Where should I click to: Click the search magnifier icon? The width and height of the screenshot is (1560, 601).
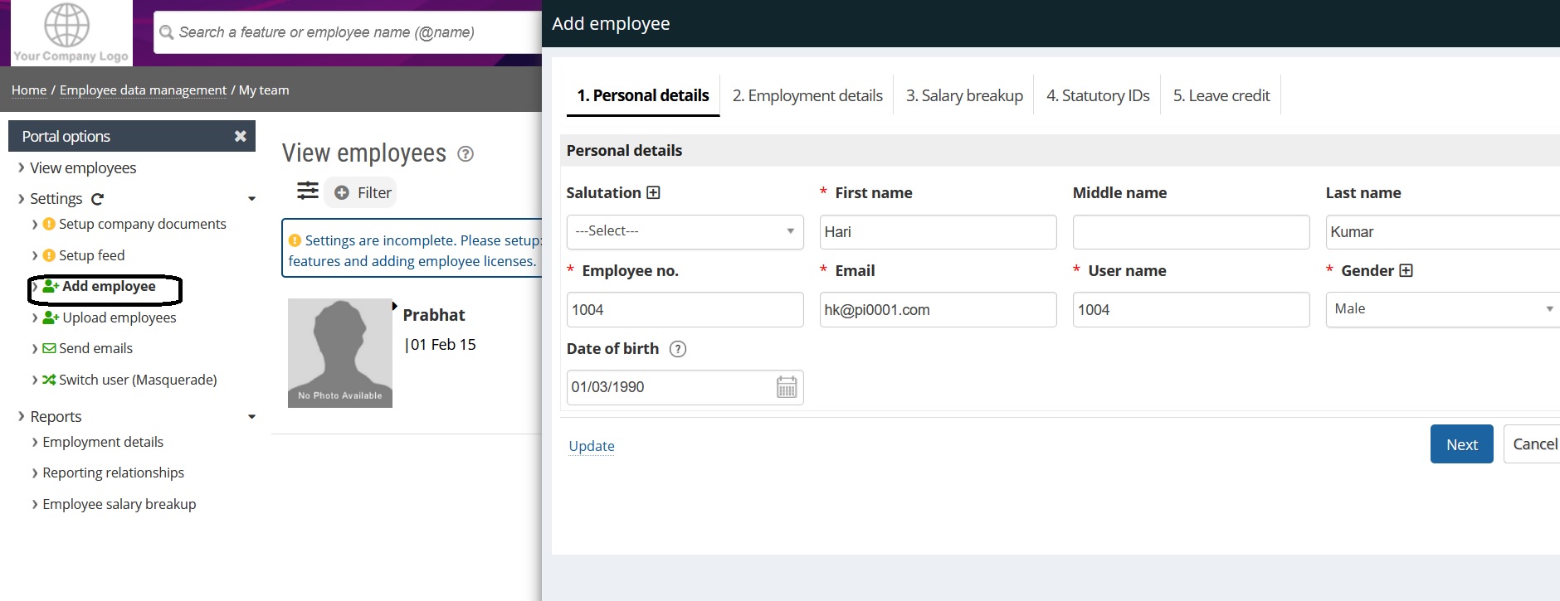(x=167, y=32)
